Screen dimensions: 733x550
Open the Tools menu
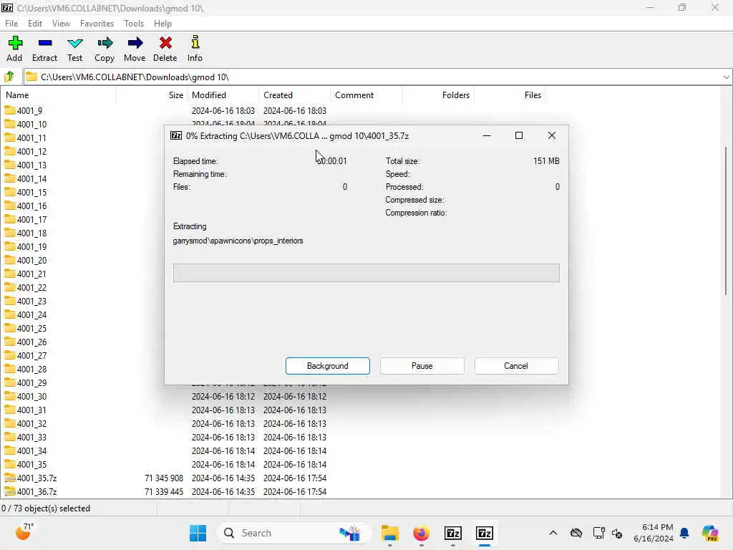click(x=134, y=24)
